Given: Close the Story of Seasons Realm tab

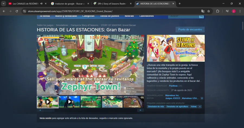Looking at the screenshot, I should tap(131, 4).
